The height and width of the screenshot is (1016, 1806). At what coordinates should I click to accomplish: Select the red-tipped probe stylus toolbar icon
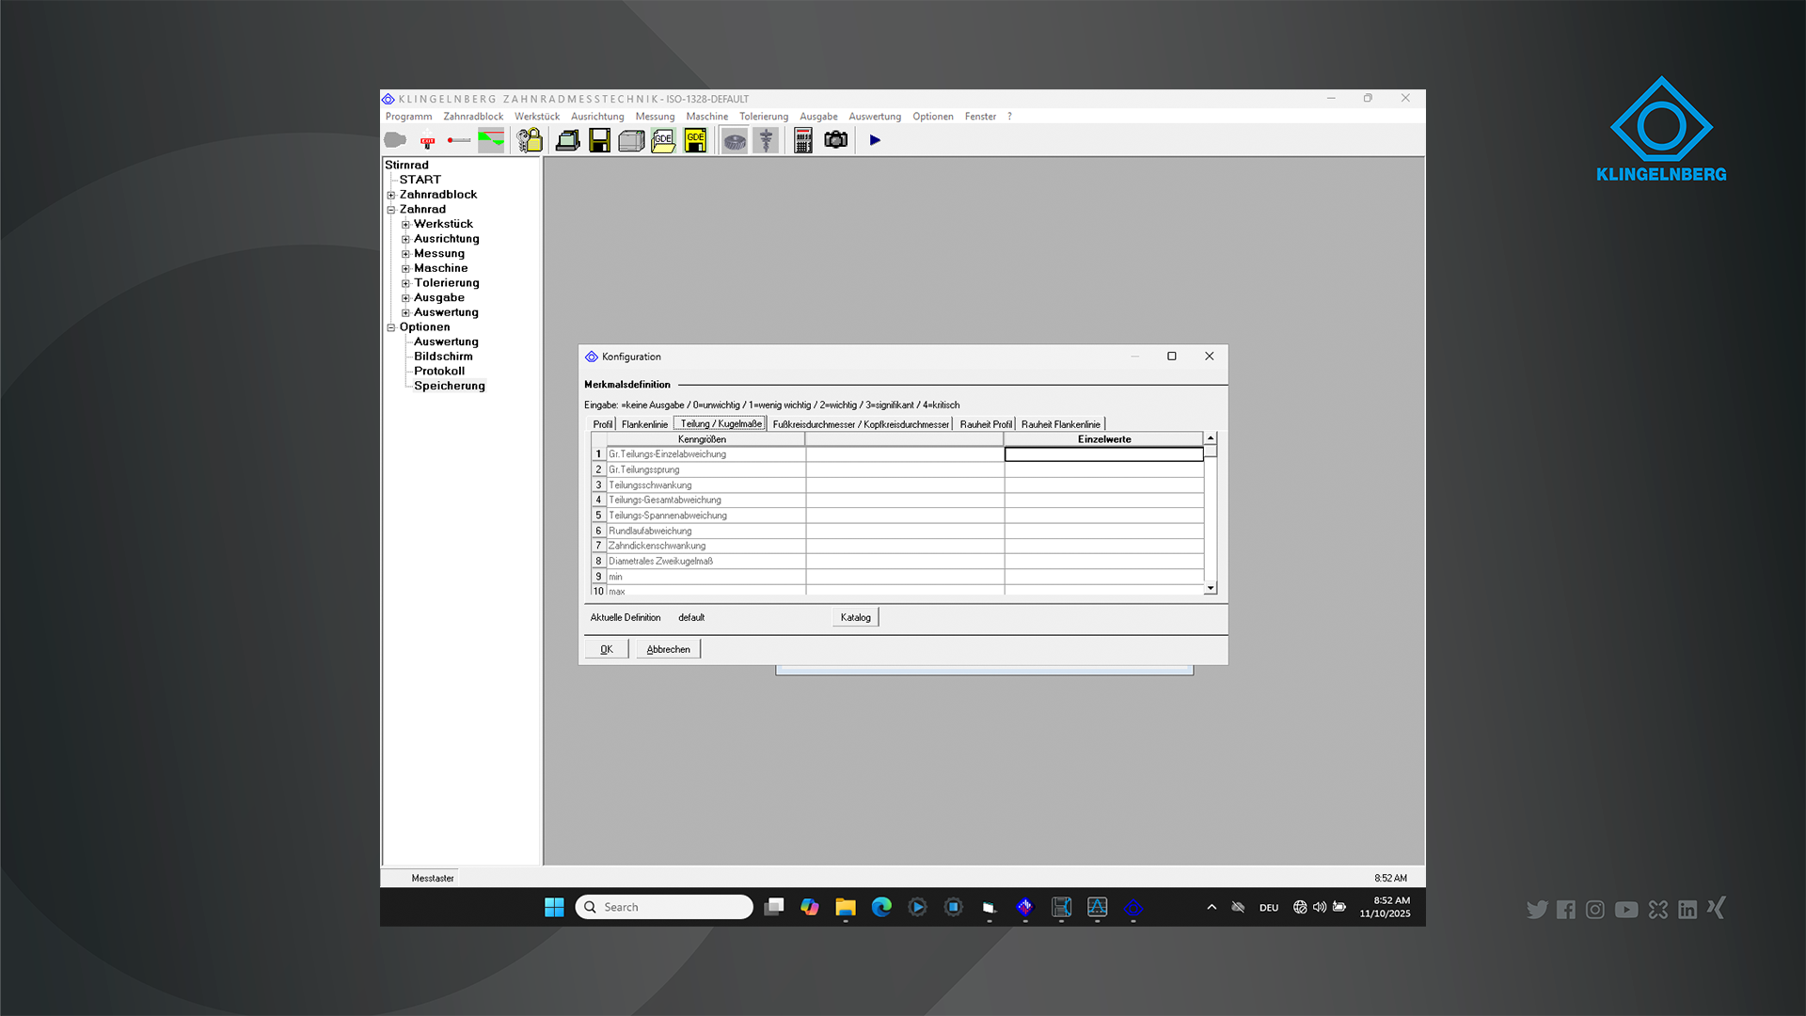[459, 140]
